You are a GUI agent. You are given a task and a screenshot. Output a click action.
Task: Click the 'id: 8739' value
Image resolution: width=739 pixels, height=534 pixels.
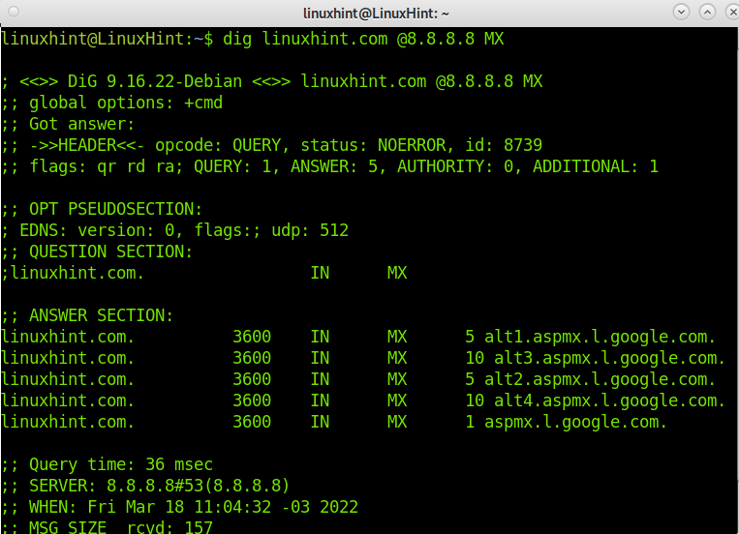(x=504, y=145)
